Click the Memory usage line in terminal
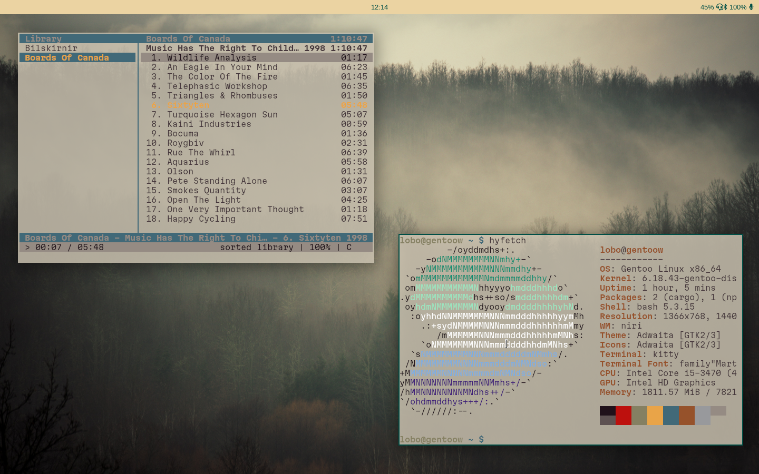 [x=668, y=392]
